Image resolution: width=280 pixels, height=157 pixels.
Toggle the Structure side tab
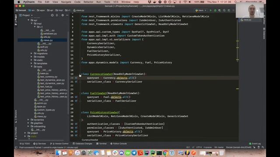[x=16, y=116]
